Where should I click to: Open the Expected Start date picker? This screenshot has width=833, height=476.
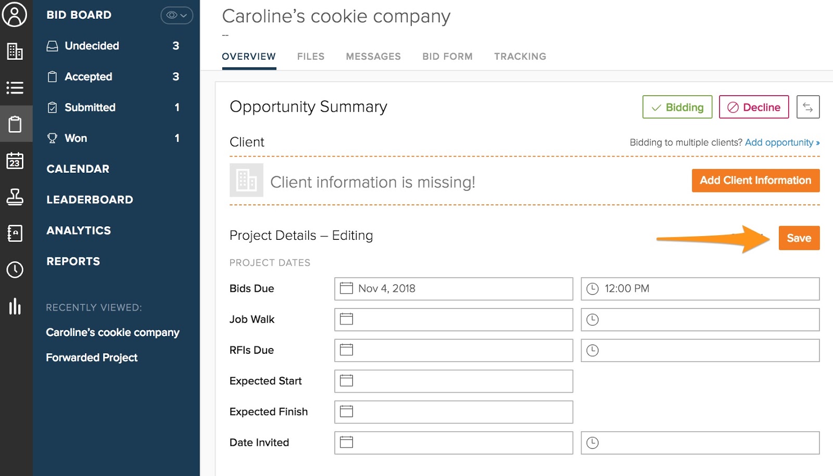point(453,381)
